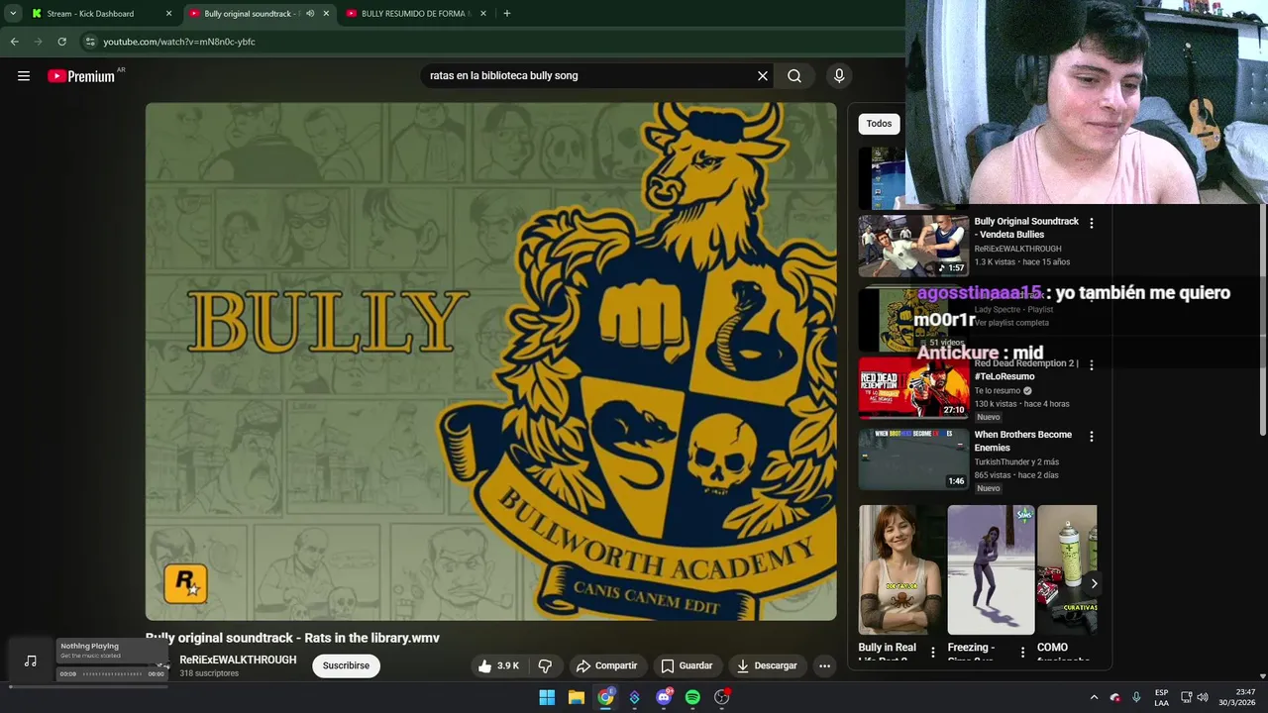Open Bully Original Soundtrack - Vendeta Bullies title
Viewport: 1268px width, 713px height.
point(1026,228)
